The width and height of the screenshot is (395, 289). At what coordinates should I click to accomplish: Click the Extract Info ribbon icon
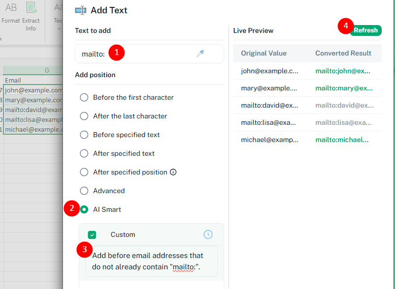tap(31, 7)
